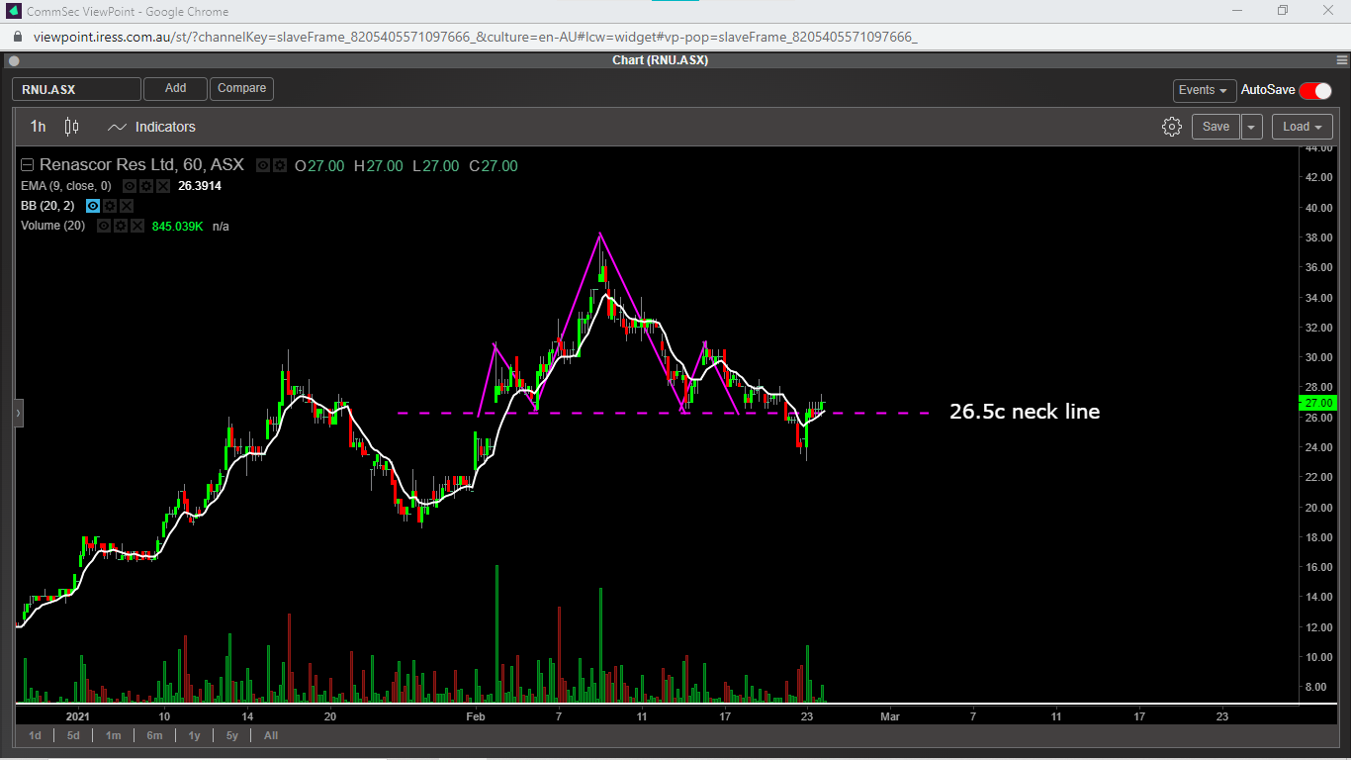Screen dimensions: 1351x760
Task: Minimize the Chrome window
Action: (x=1237, y=11)
